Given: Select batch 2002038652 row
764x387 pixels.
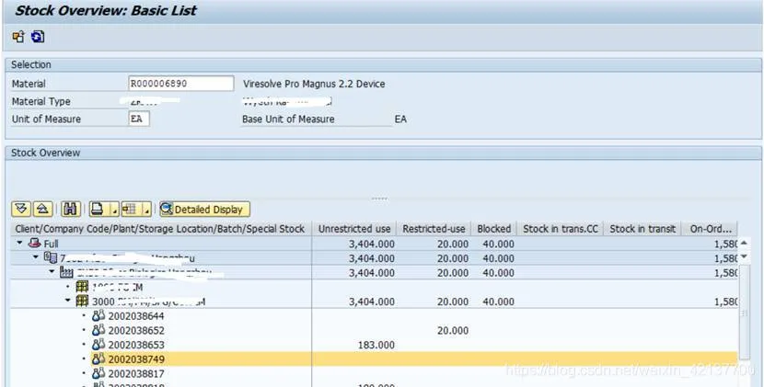Looking at the screenshot, I should (136, 331).
